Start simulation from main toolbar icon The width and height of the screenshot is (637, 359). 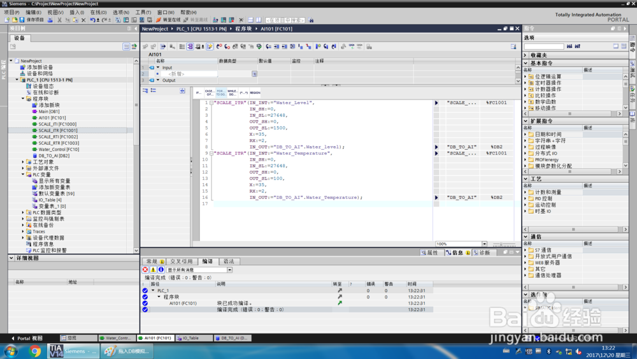(x=142, y=20)
